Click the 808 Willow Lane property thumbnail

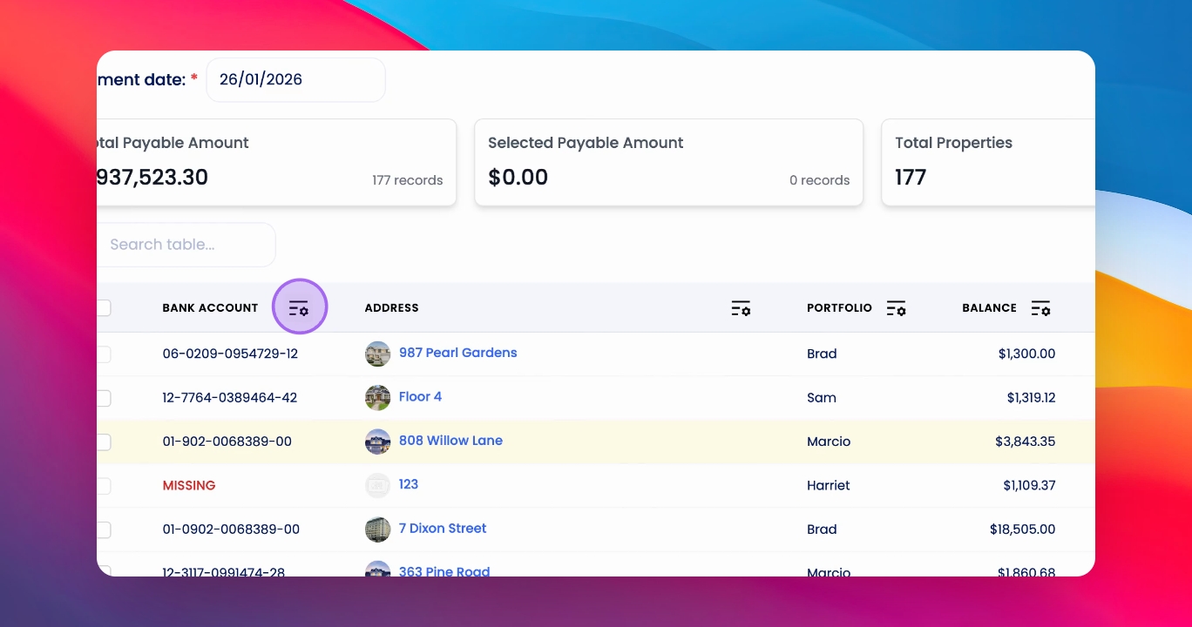[x=377, y=442]
